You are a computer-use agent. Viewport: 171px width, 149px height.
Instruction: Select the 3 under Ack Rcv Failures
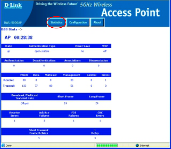pyautogui.click(x=44, y=121)
